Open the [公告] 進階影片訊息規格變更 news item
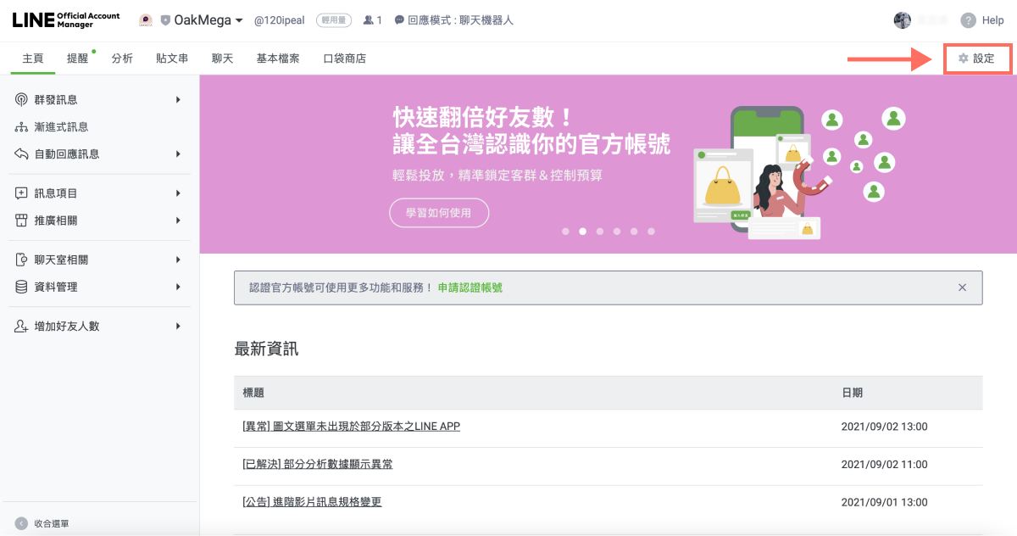Viewport: 1017px width, 536px height. click(x=312, y=502)
